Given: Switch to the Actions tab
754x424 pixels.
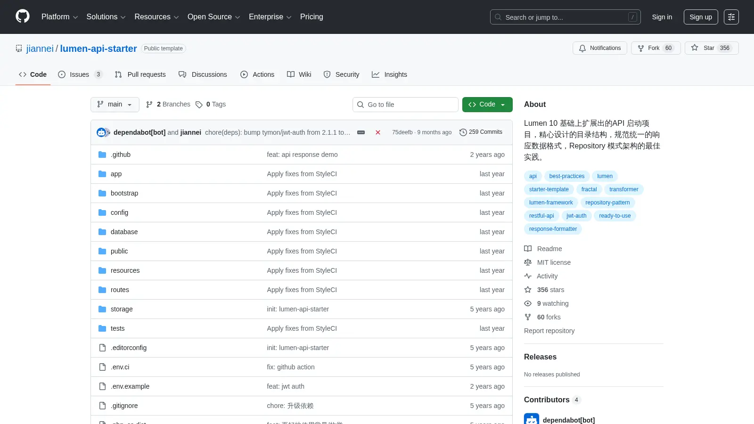Looking at the screenshot, I should point(257,74).
